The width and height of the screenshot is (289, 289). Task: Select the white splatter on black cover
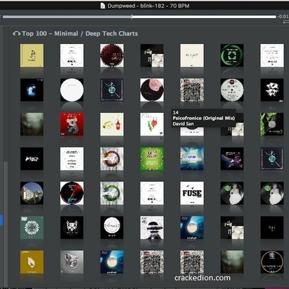[272, 90]
